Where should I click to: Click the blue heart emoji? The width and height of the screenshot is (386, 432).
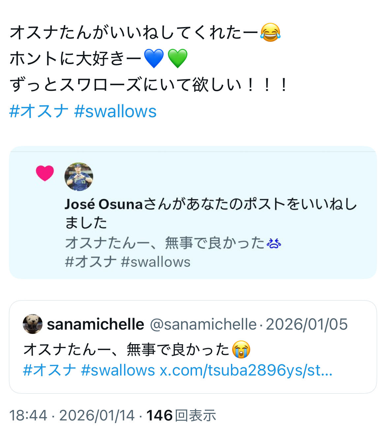[x=154, y=58]
